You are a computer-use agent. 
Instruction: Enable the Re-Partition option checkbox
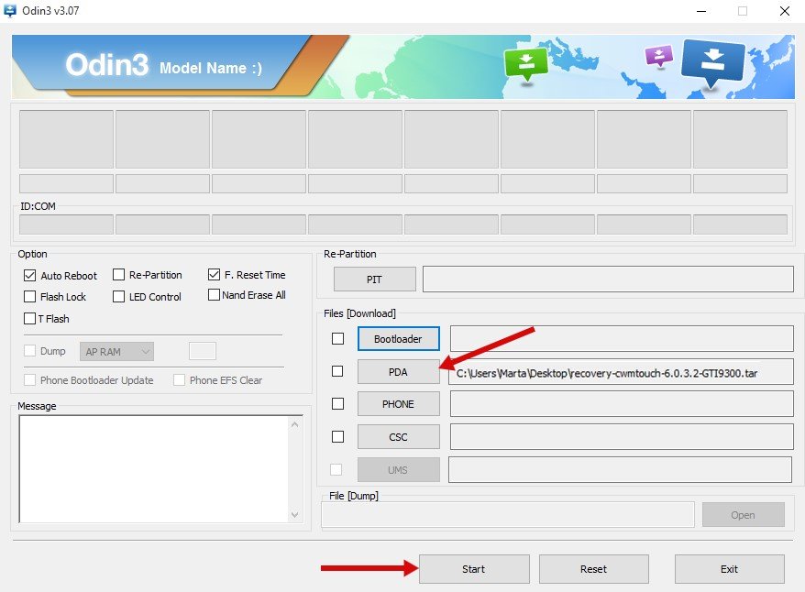118,274
